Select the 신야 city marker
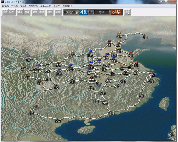Image resolution: width=178 pixels, height=142 pixels. pyautogui.click(x=97, y=75)
